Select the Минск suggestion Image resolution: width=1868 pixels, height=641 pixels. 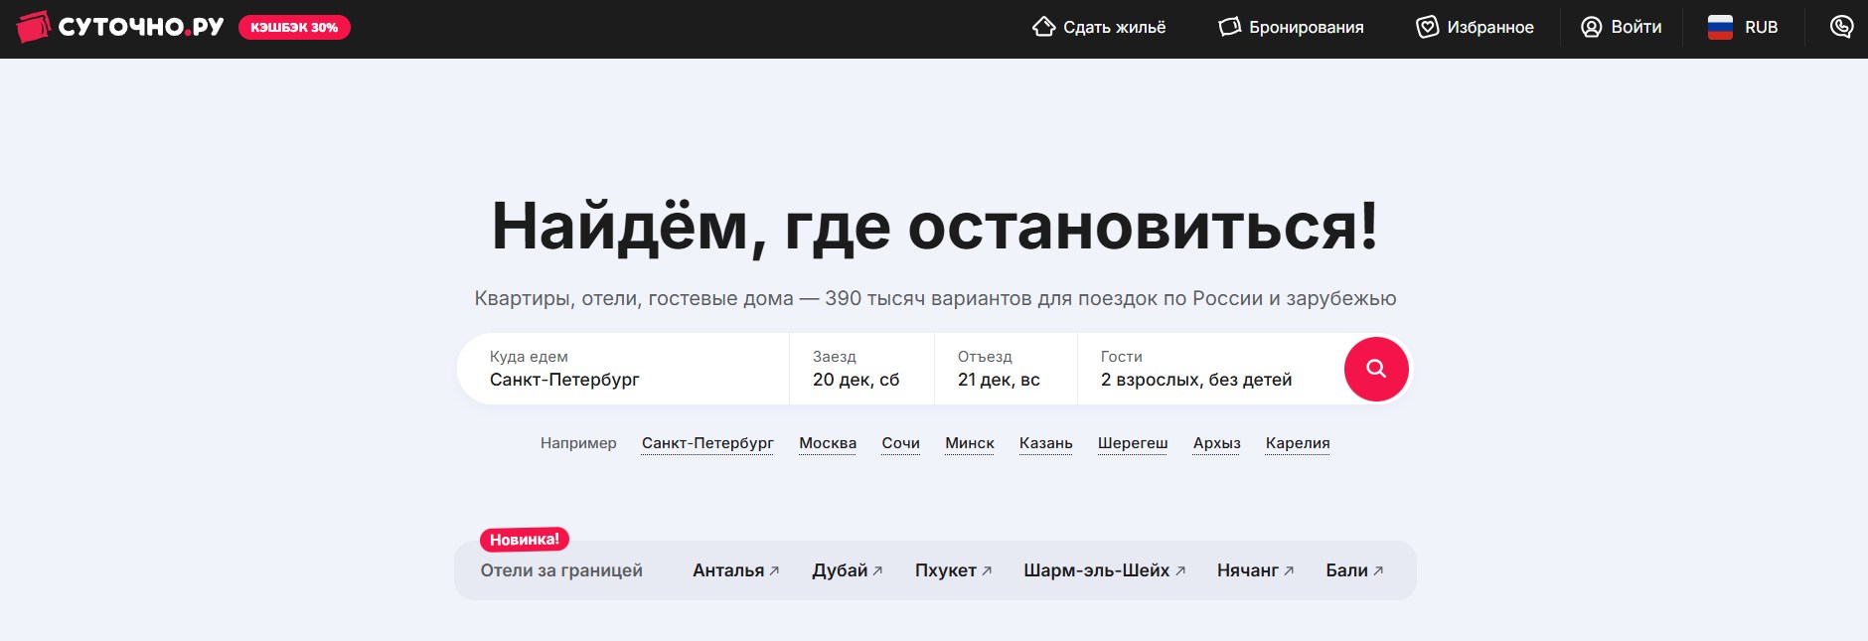tap(970, 443)
